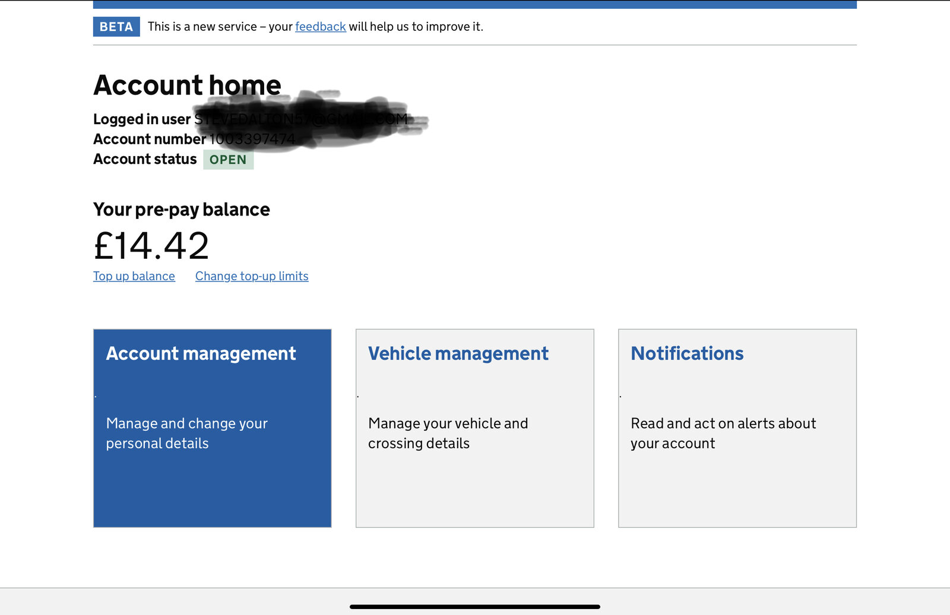Click the £14.42 balance amount
Screen dimensions: 950x615
click(x=151, y=246)
